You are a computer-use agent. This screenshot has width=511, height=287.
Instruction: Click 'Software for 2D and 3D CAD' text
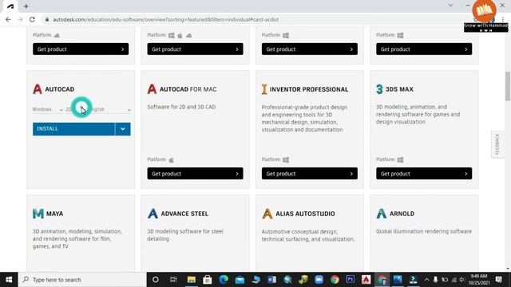point(181,107)
